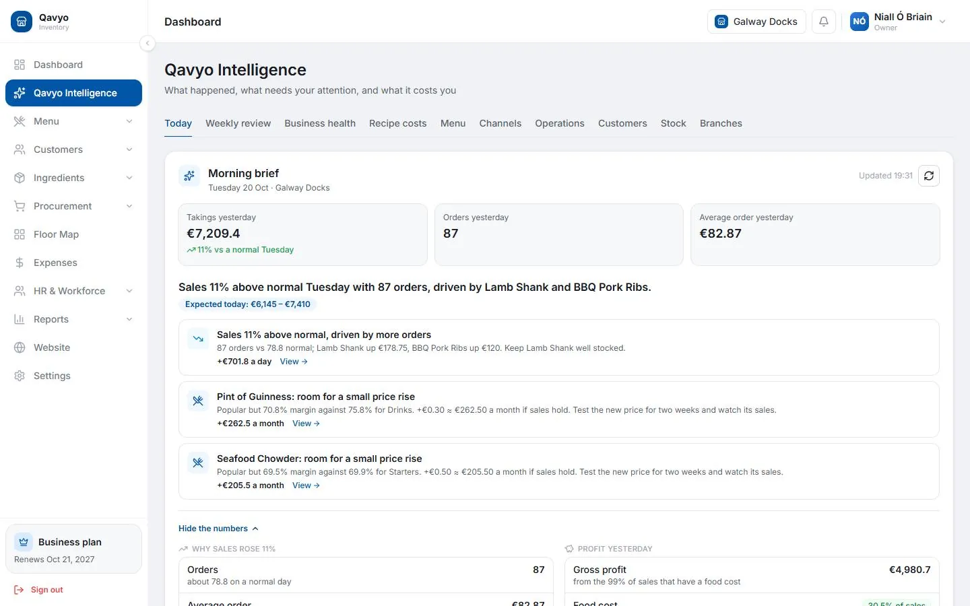Expand the Reports submenu chevron
Viewport: 970px width, 606px height.
pos(129,319)
